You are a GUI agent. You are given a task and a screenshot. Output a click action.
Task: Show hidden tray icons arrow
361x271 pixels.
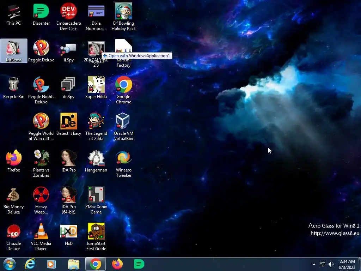click(313, 264)
